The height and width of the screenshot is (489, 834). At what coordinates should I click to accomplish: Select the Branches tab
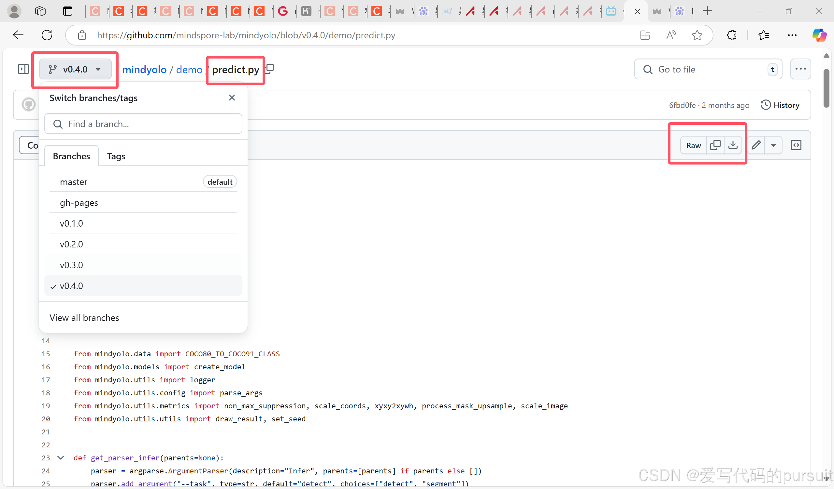pos(71,156)
